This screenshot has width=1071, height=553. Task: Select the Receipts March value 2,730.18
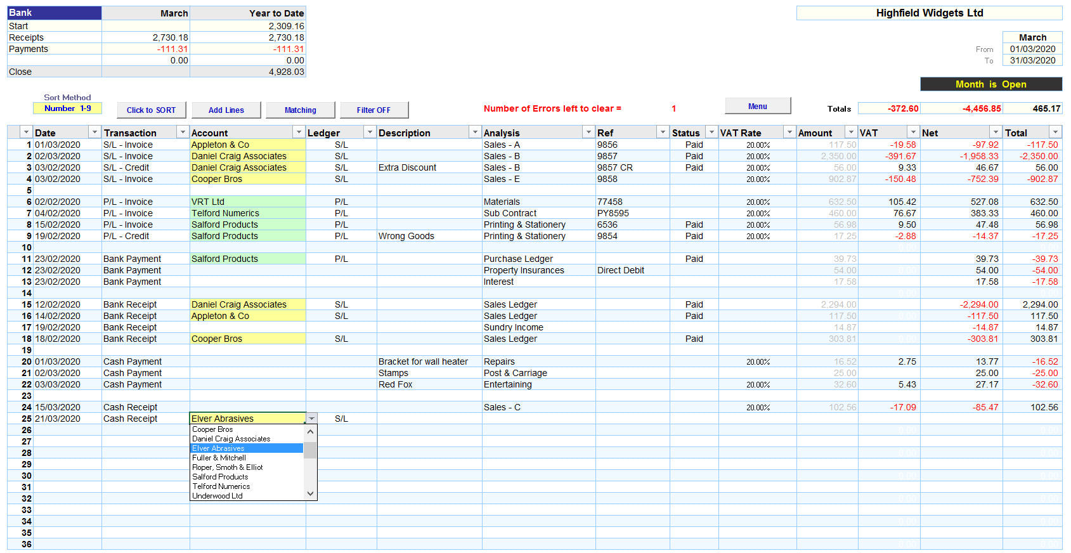pos(146,37)
